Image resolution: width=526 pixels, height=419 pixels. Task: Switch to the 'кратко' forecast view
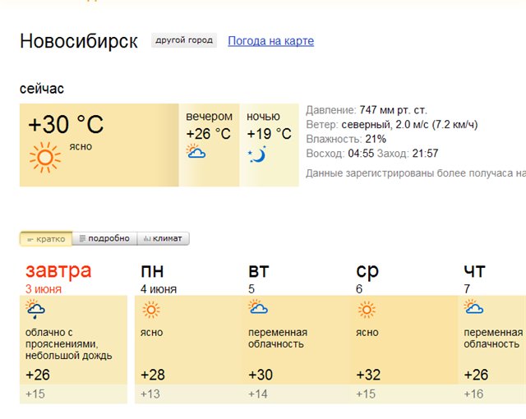pyautogui.click(x=46, y=239)
